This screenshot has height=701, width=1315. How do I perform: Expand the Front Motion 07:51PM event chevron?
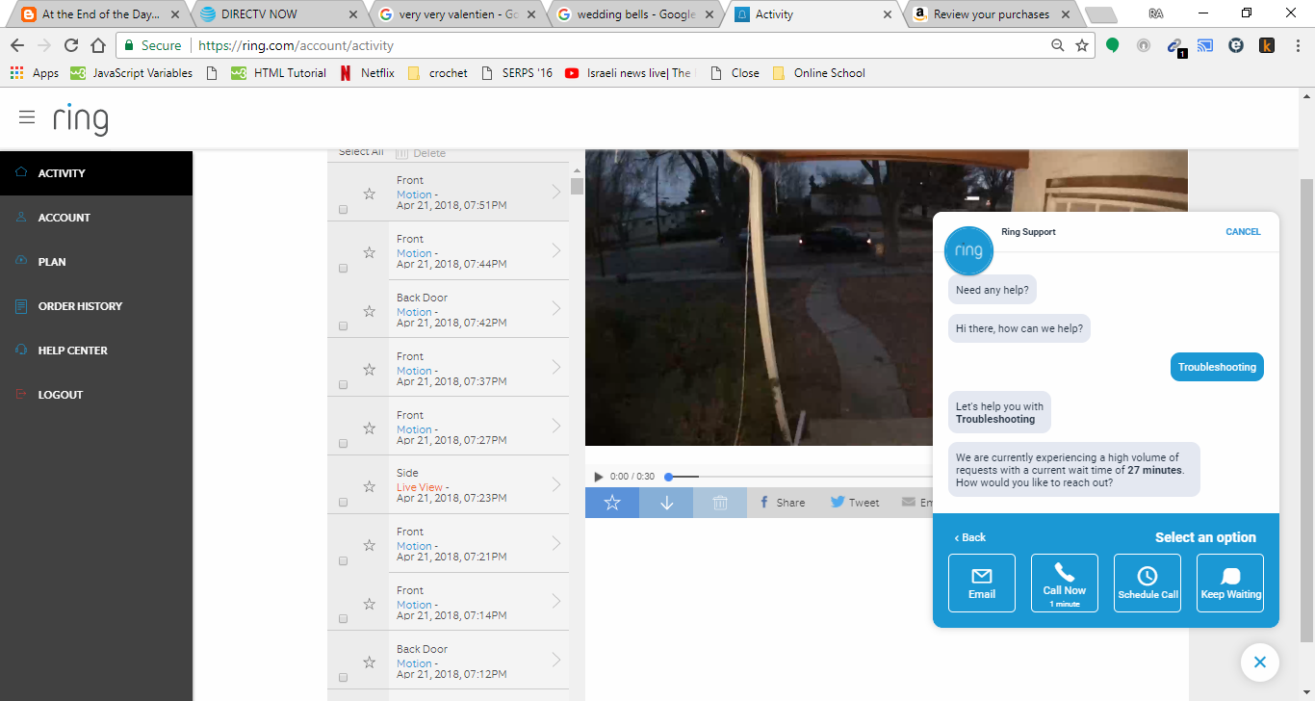coord(556,194)
